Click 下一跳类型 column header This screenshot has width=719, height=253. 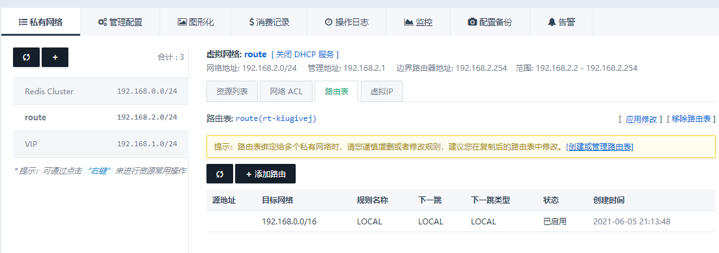(490, 200)
